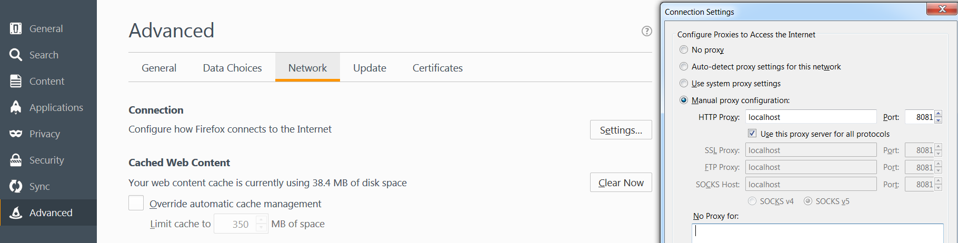This screenshot has height=243, width=958.
Task: Switch to the Certificates tab
Action: coord(437,68)
